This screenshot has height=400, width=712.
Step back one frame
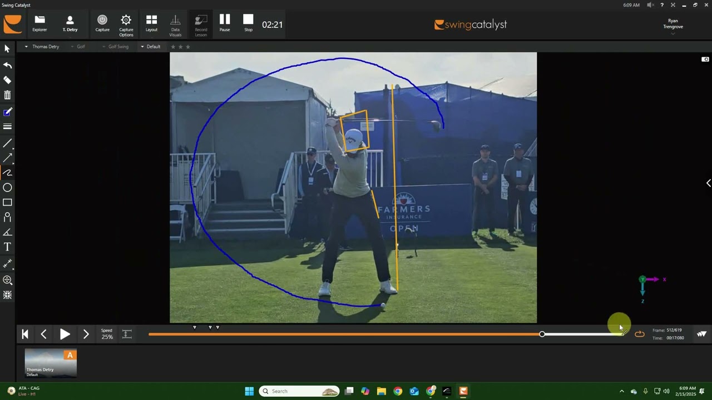pyautogui.click(x=44, y=334)
